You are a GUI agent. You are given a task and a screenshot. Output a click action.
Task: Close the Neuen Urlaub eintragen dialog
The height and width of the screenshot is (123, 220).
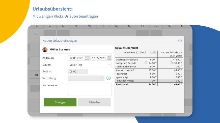180,41
